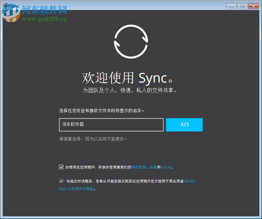Focus the name field containing 河东软件园
262x219 pixels.
(111, 125)
